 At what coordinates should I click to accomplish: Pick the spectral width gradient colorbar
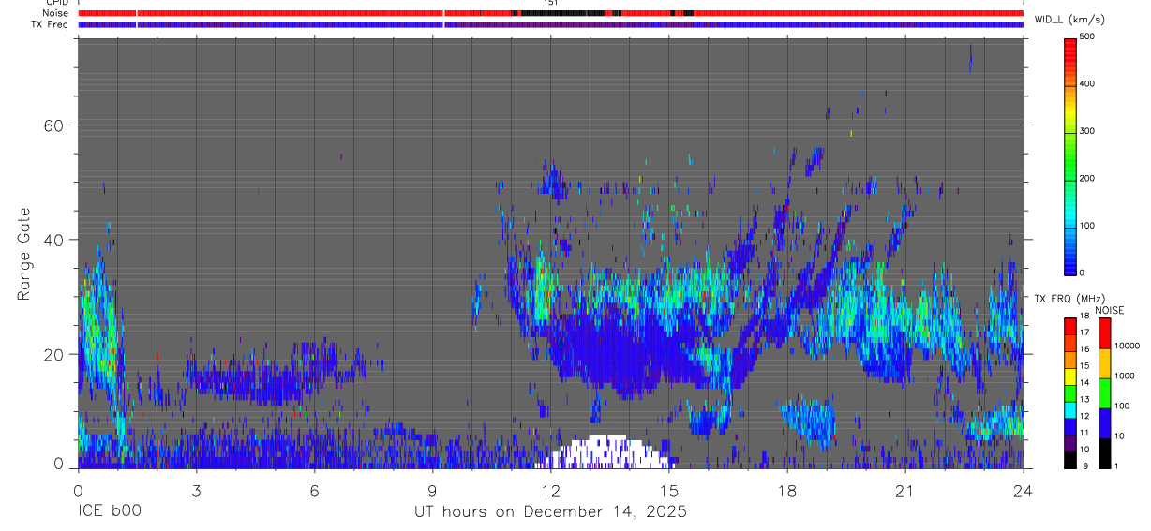coord(1069,155)
